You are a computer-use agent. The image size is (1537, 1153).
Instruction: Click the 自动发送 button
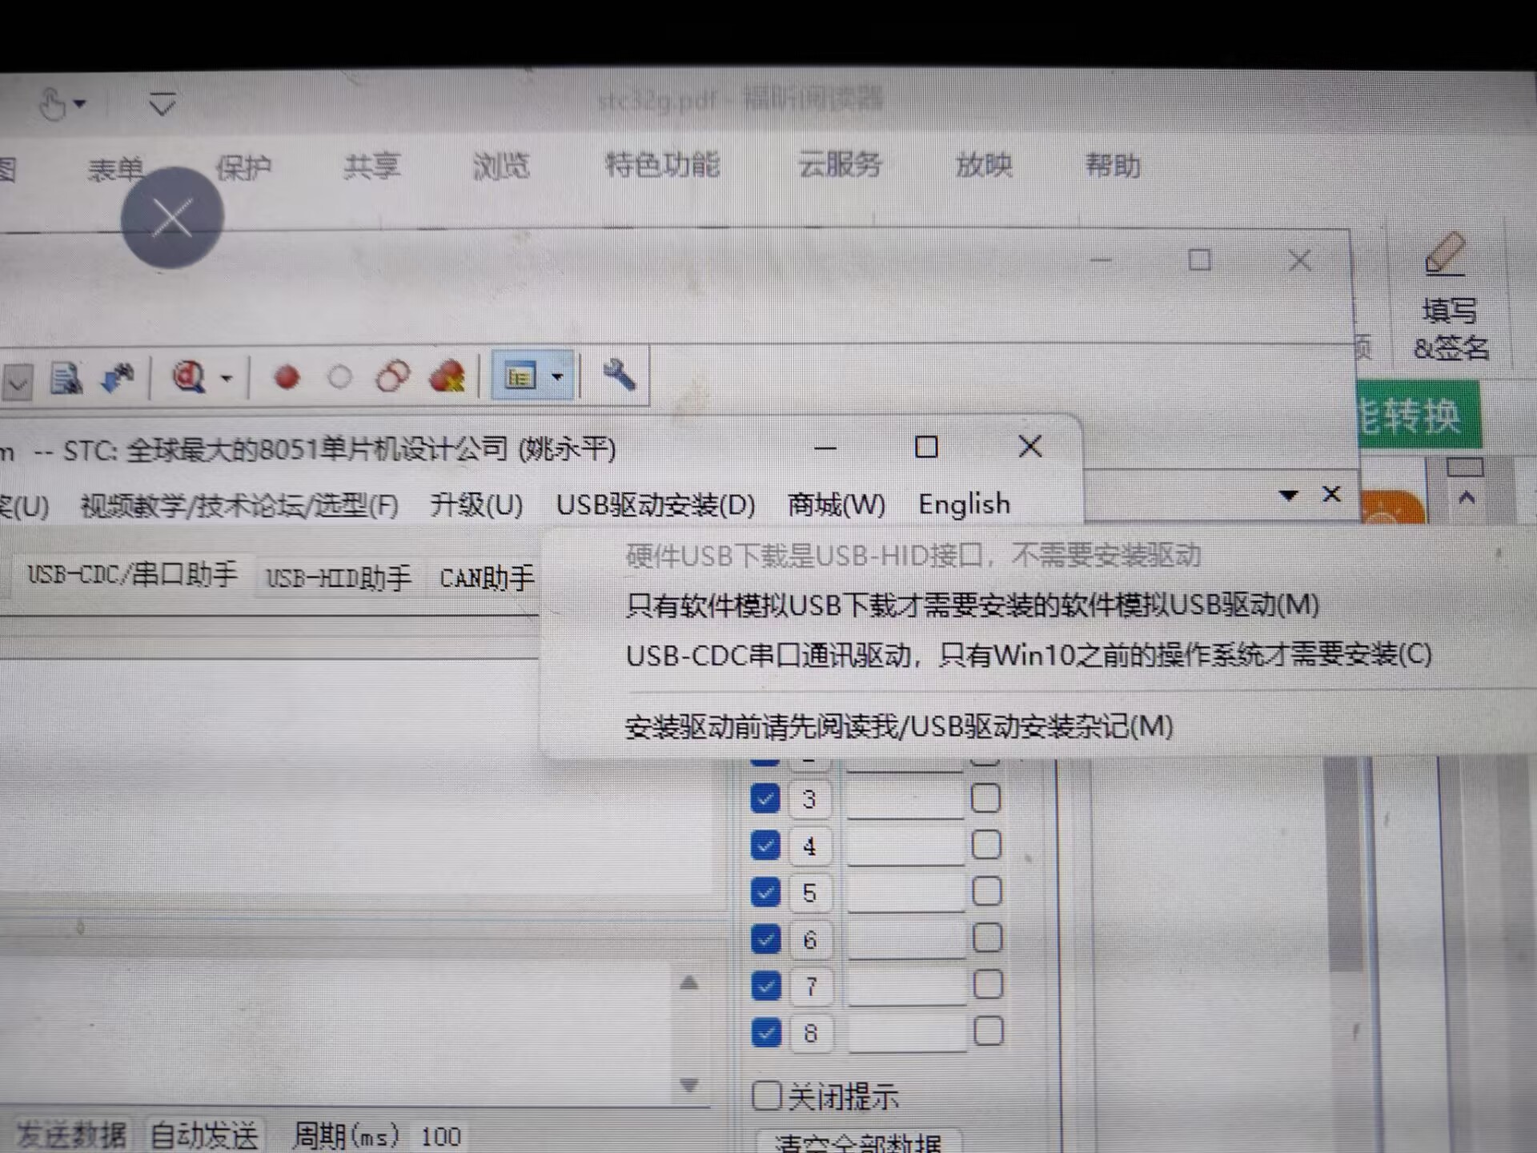click(x=204, y=1135)
